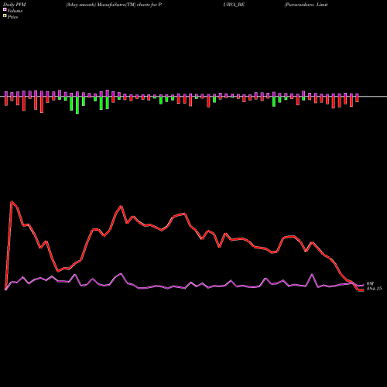Click the Volume legend color swatch
387x387 pixels.
click(5, 10)
